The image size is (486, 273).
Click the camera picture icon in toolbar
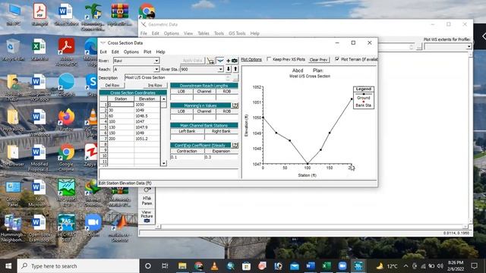click(x=235, y=61)
